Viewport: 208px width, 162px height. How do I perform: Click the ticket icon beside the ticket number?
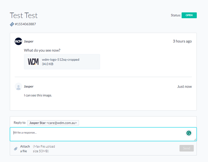click(12, 24)
